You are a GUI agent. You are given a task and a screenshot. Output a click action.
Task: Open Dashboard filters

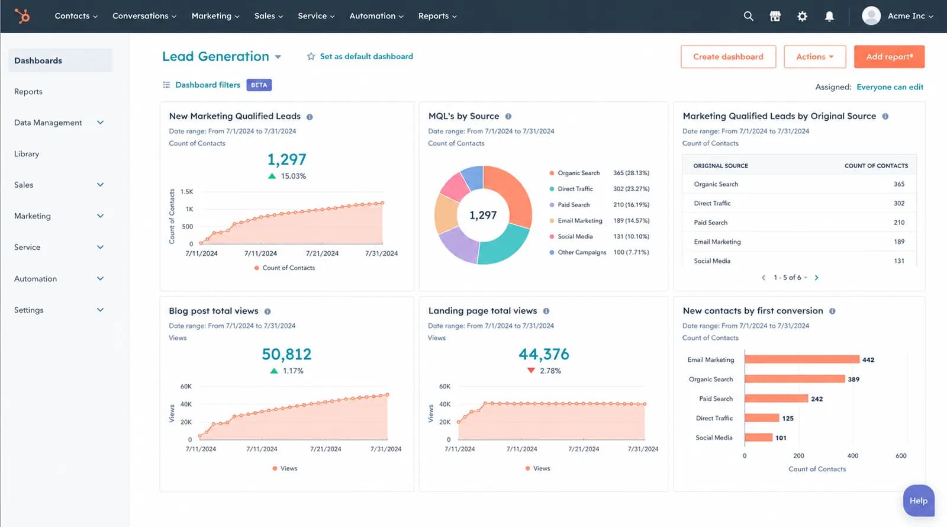[x=208, y=85]
